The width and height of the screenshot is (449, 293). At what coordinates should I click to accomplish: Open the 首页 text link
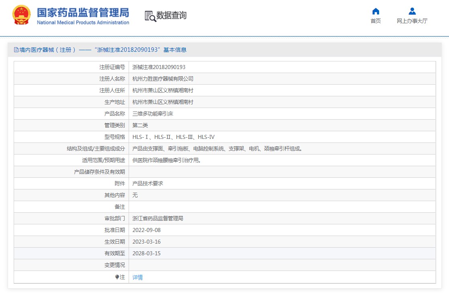point(375,21)
